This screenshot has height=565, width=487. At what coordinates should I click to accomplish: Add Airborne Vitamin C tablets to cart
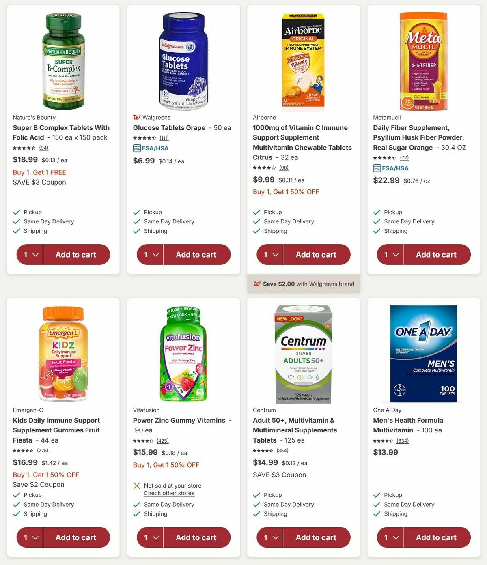317,254
